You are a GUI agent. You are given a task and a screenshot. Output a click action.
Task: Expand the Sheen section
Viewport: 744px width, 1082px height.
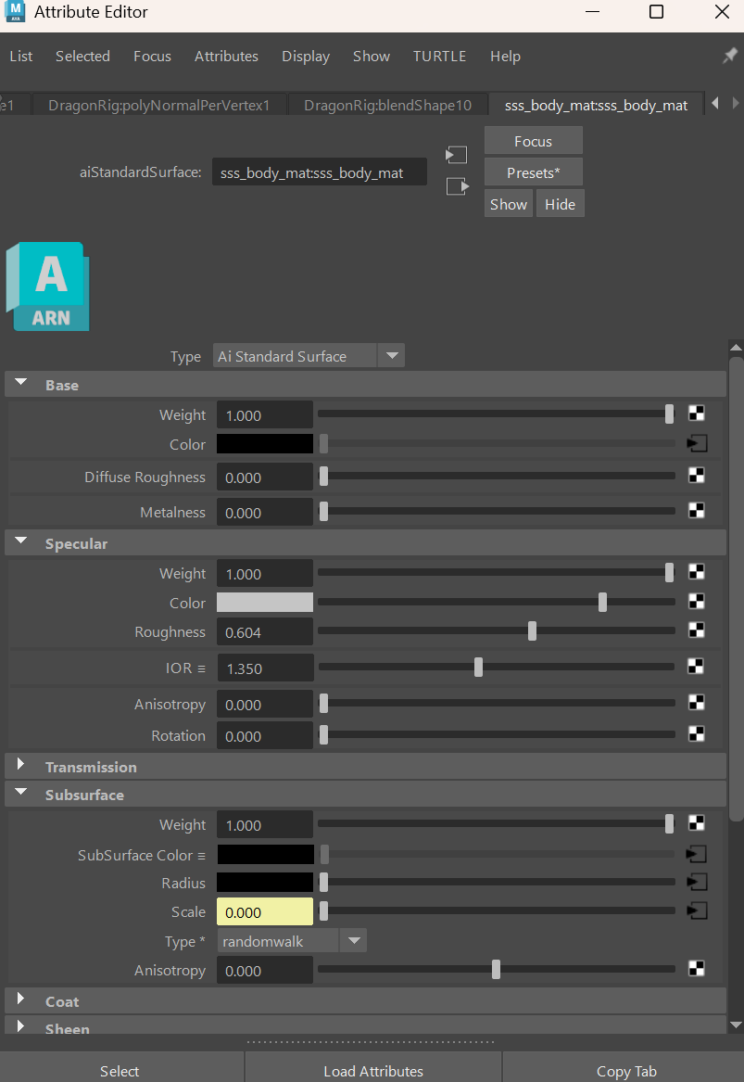(20, 1026)
